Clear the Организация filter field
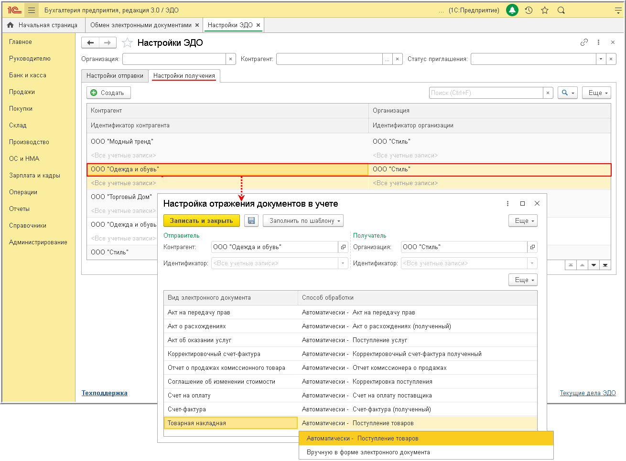 pos(231,59)
